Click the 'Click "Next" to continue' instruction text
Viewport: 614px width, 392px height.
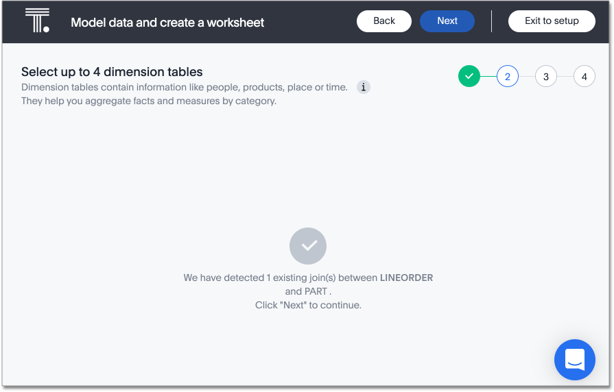point(308,305)
